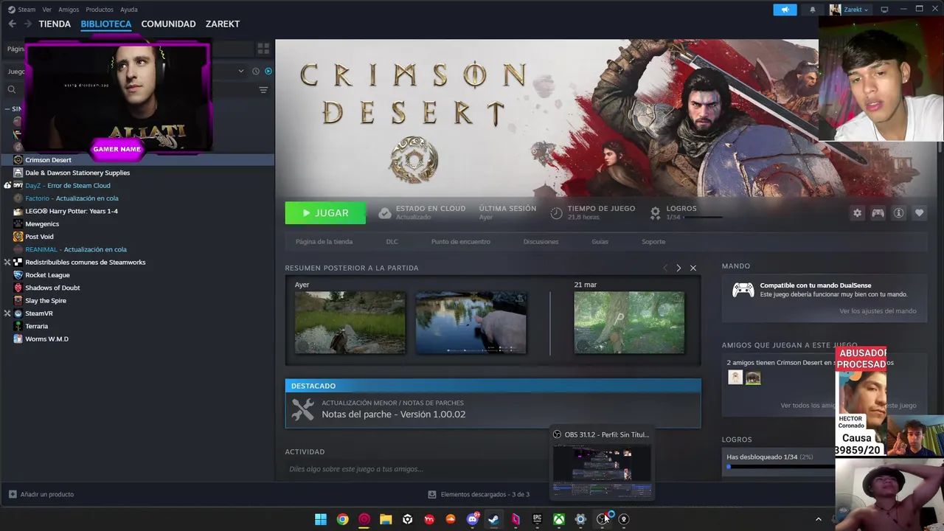This screenshot has height=531, width=944.
Task: Open the notifications bell
Action: [813, 10]
